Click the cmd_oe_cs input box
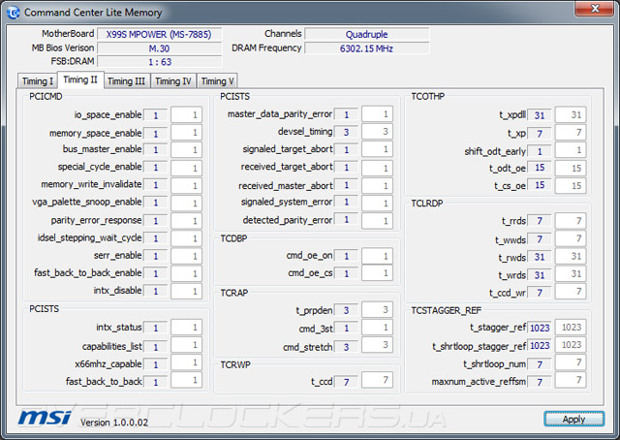The height and width of the screenshot is (440, 620). [377, 273]
